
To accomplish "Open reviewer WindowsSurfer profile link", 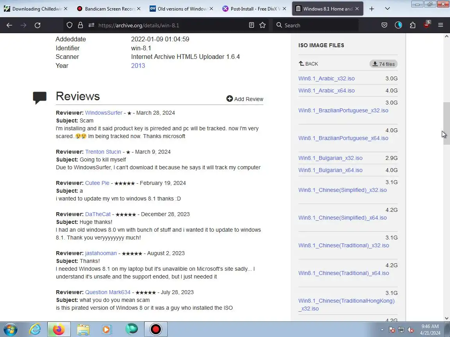I will pyautogui.click(x=104, y=113).
